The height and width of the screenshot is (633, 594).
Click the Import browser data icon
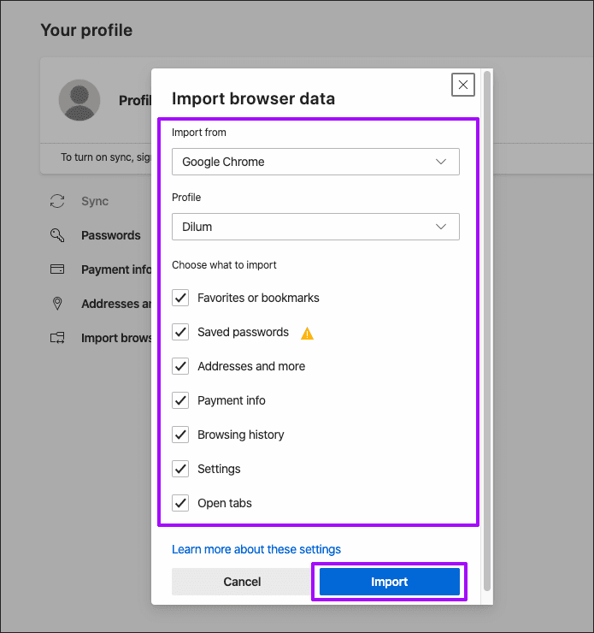pyautogui.click(x=58, y=338)
